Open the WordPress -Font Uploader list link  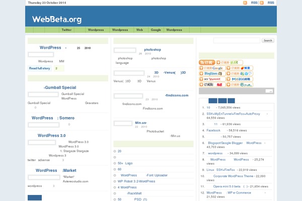pyautogui.click(x=144, y=175)
